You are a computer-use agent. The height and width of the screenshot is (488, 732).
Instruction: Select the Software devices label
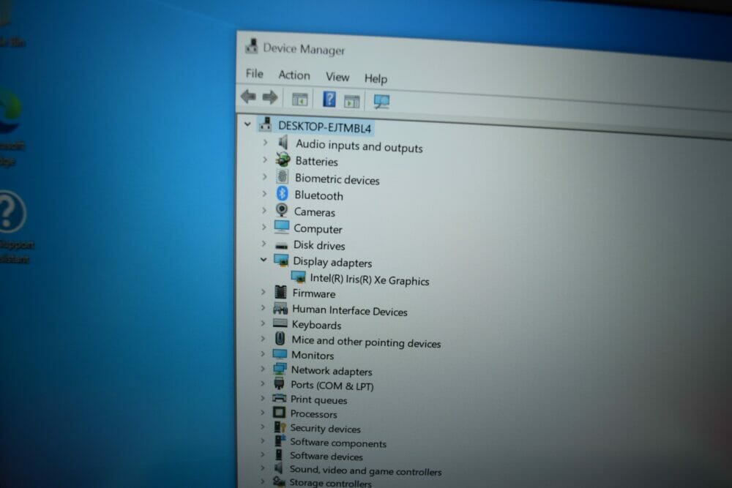click(326, 457)
